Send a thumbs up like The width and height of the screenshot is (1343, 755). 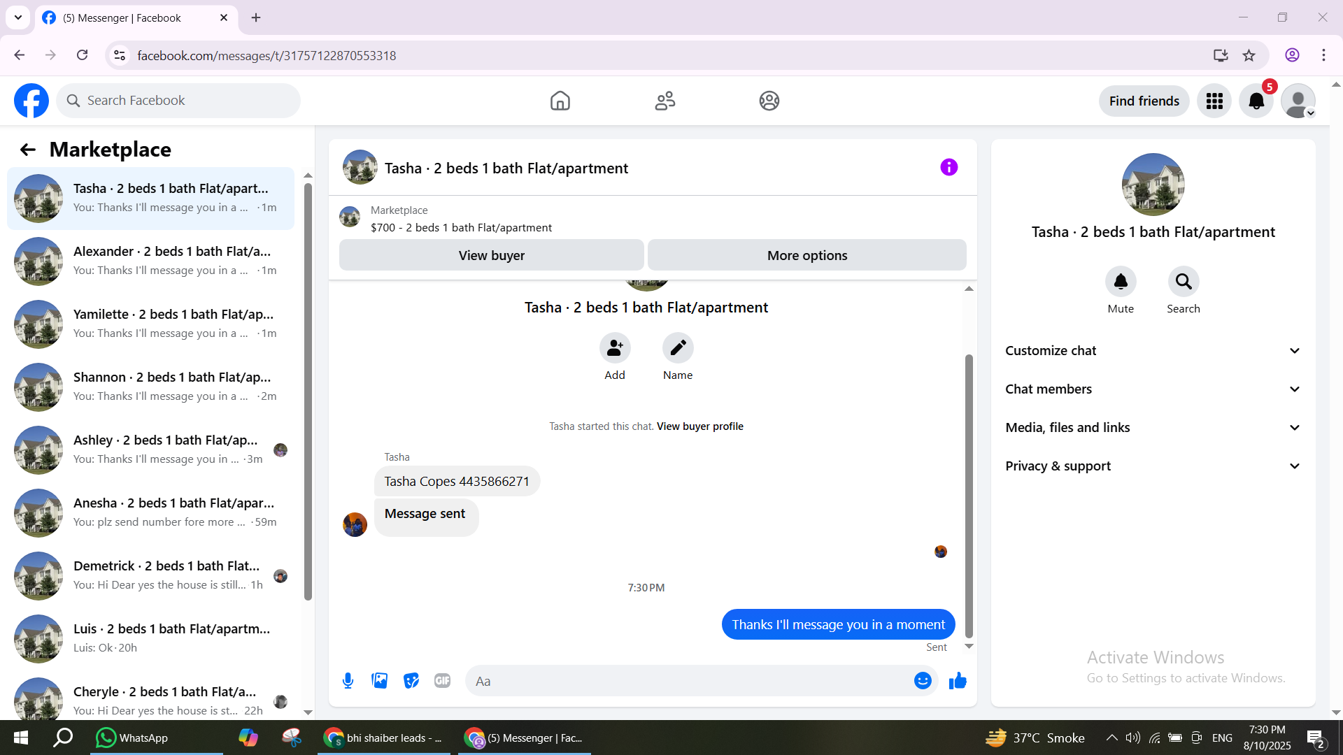958,680
